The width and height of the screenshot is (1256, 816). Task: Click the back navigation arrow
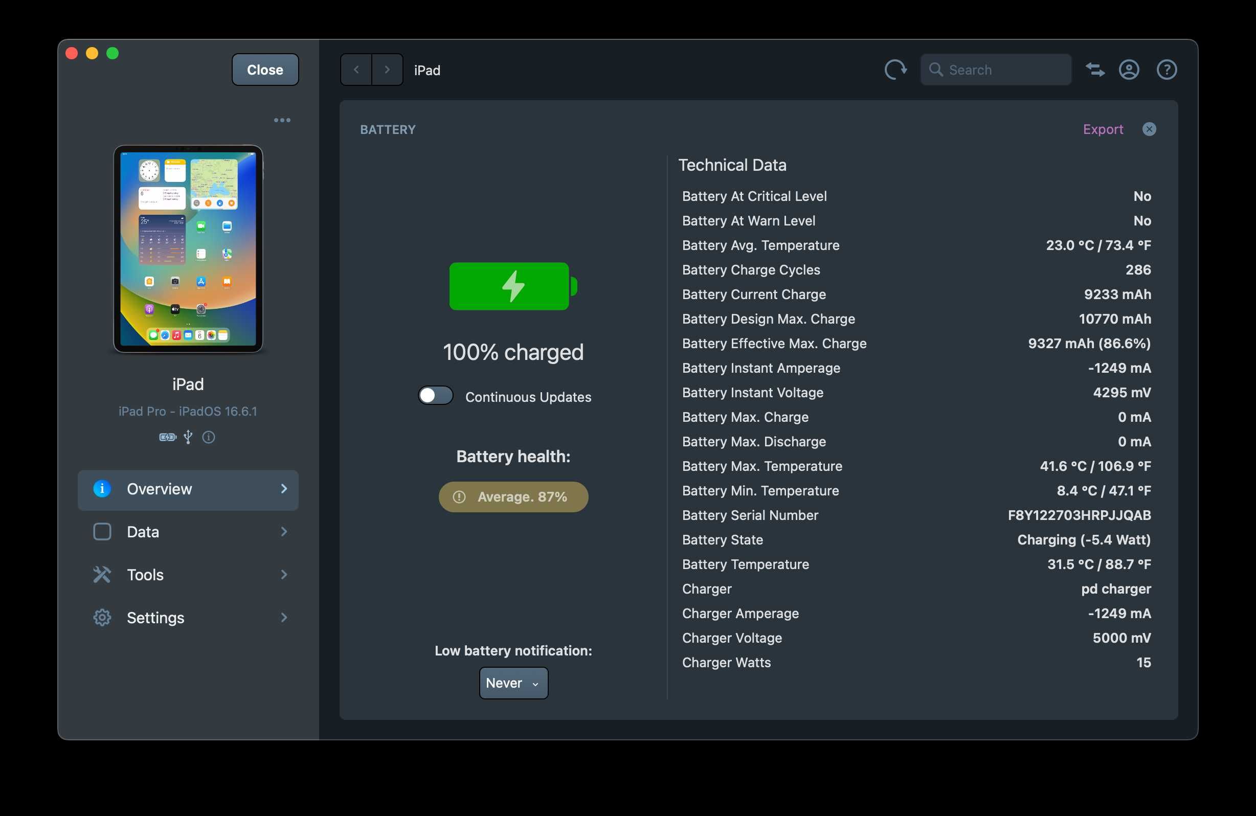click(356, 70)
